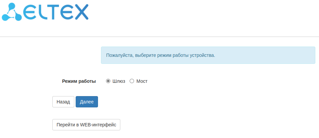Continue to next step with Далее
This screenshot has width=319, height=138.
pos(87,102)
